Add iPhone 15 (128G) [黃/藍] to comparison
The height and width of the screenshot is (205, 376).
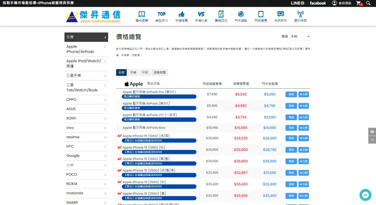tap(303, 161)
